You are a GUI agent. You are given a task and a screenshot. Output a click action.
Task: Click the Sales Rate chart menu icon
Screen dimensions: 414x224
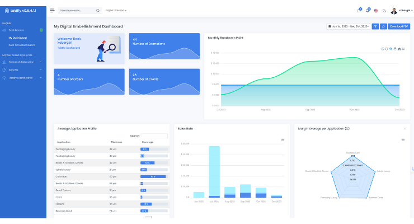pos(283,139)
